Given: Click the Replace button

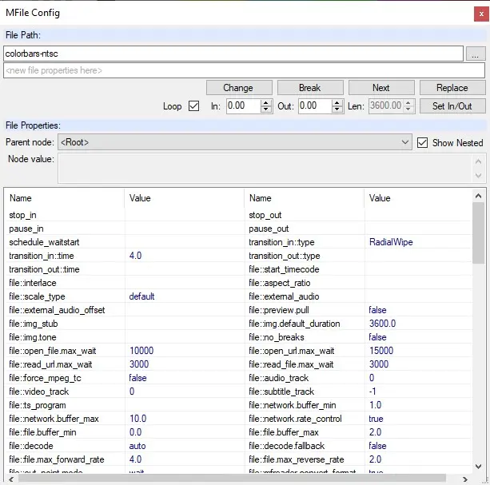Looking at the screenshot, I should click(x=452, y=88).
